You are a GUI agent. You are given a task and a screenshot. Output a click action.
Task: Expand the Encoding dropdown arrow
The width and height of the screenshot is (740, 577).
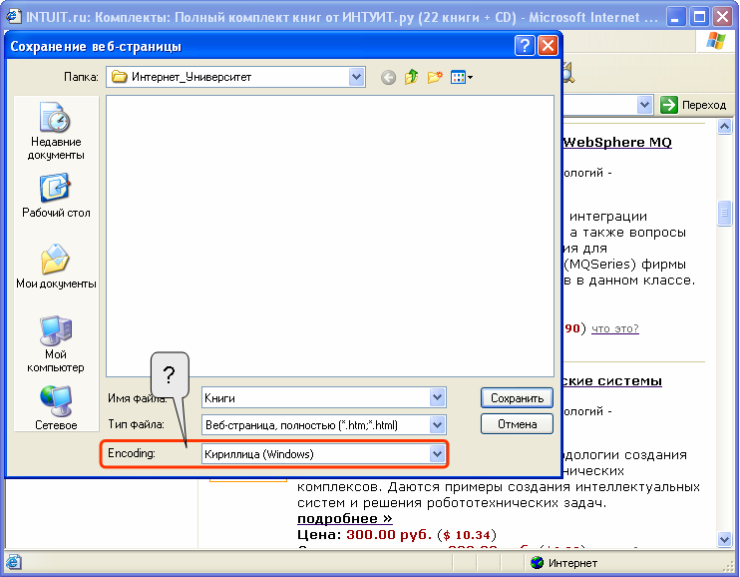438,454
